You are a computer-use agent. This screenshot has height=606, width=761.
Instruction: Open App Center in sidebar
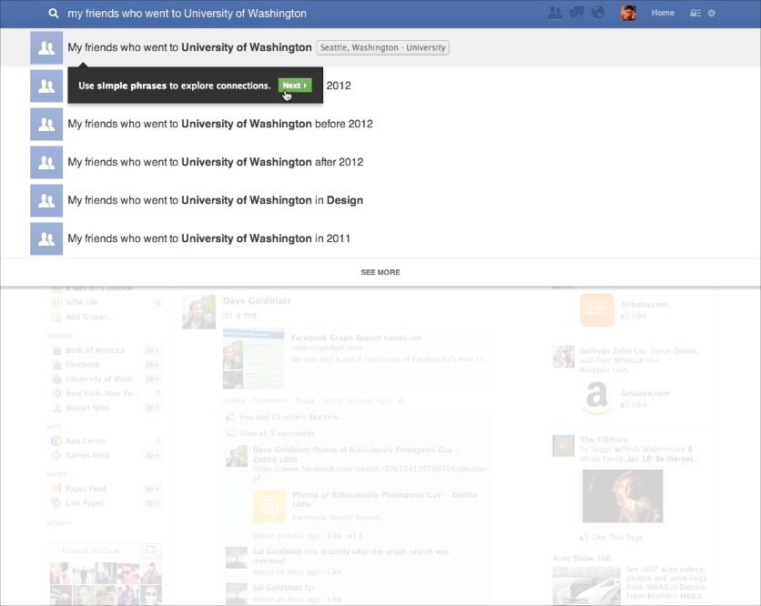tap(86, 441)
